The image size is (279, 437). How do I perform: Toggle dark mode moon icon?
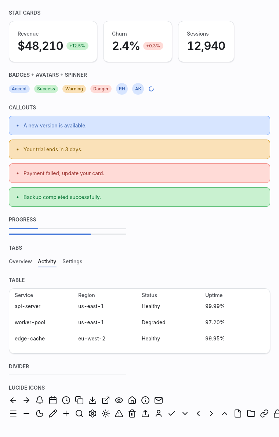pyautogui.click(x=40, y=413)
